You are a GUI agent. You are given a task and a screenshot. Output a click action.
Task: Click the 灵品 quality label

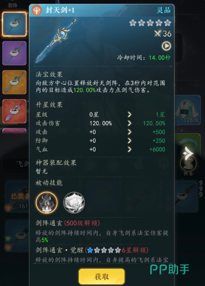click(x=164, y=10)
